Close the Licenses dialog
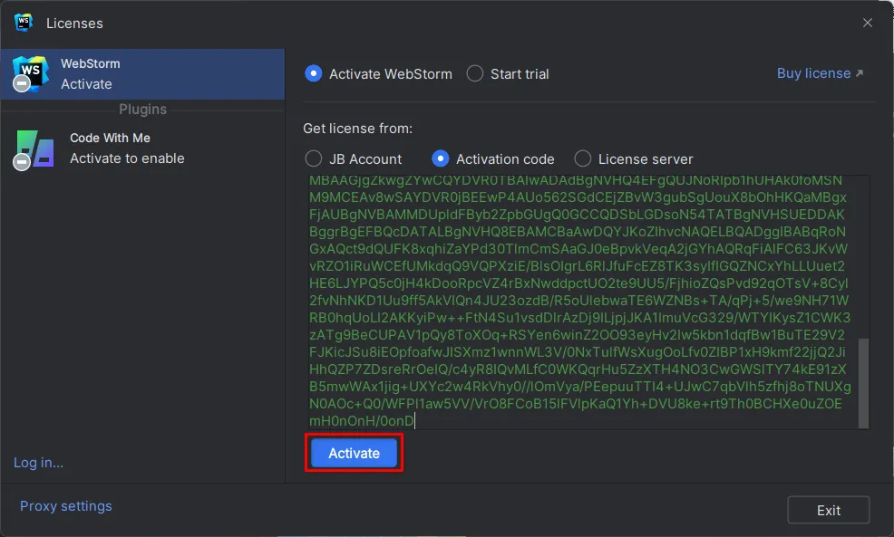Image resolution: width=894 pixels, height=537 pixels. [867, 23]
